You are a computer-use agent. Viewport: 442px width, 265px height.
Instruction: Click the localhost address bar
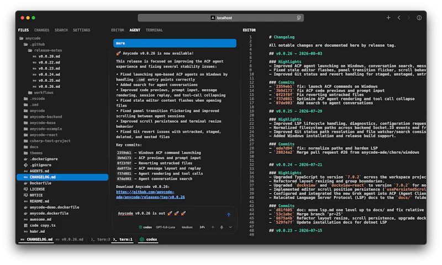(220, 18)
